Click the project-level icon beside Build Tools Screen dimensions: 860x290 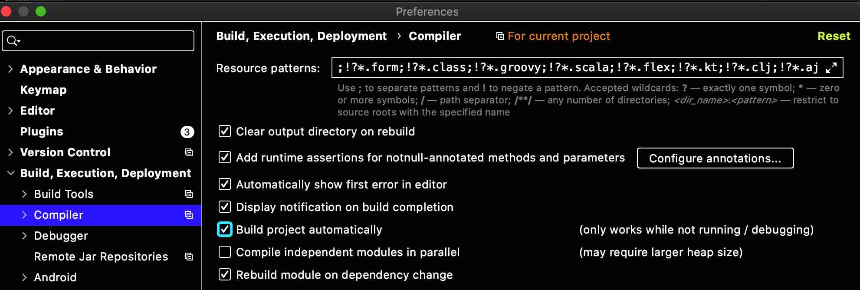(x=189, y=194)
